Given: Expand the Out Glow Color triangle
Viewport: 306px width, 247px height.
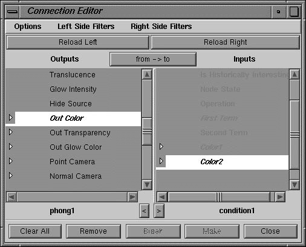Looking at the screenshot, I should coord(11,147).
